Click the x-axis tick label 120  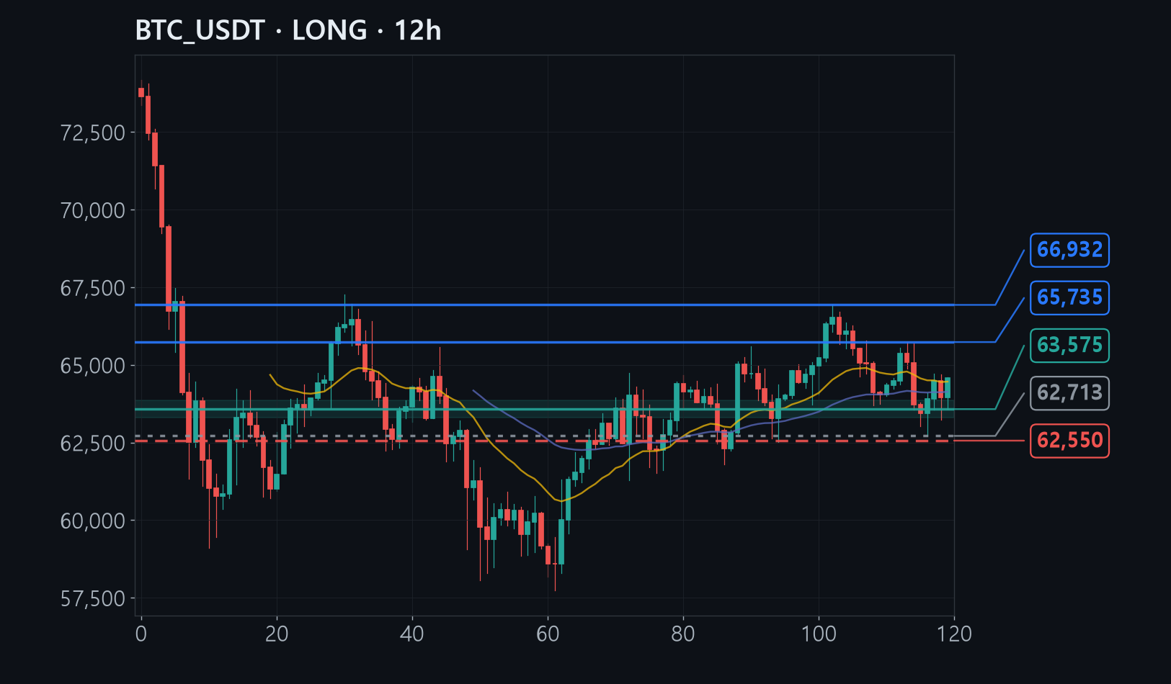954,634
